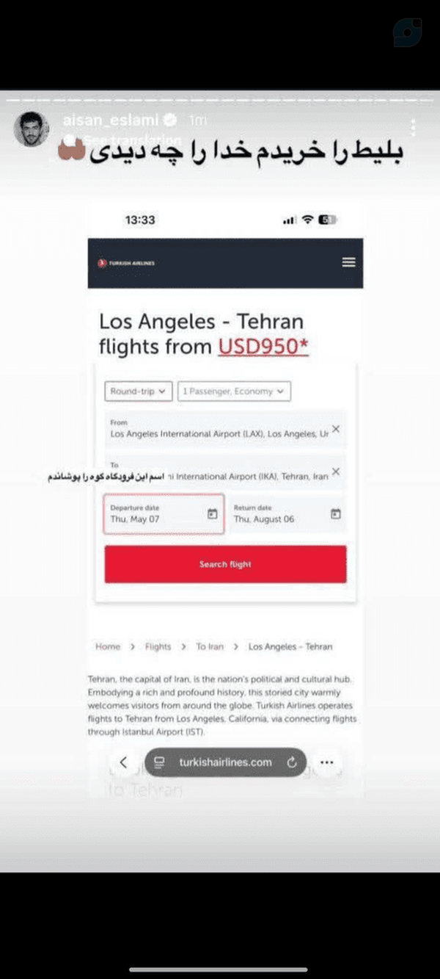Open the return date calendar icon
Screen dimensions: 440x979
(x=336, y=514)
